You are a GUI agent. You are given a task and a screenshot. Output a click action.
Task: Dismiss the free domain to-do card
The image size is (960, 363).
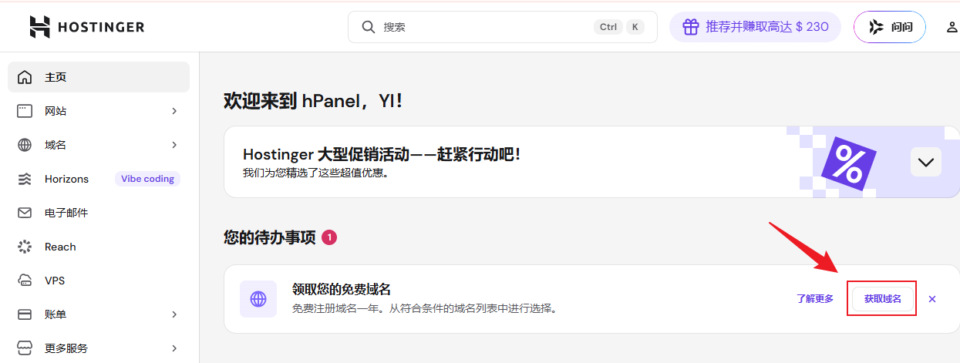[x=932, y=299]
